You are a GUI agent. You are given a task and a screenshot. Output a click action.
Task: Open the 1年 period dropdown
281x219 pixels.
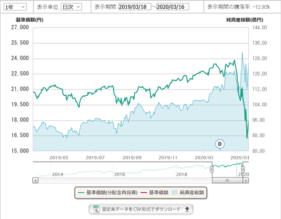click(x=15, y=7)
